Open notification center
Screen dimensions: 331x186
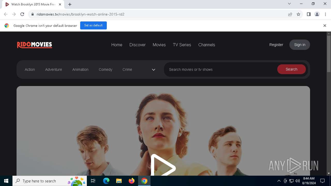(322, 181)
